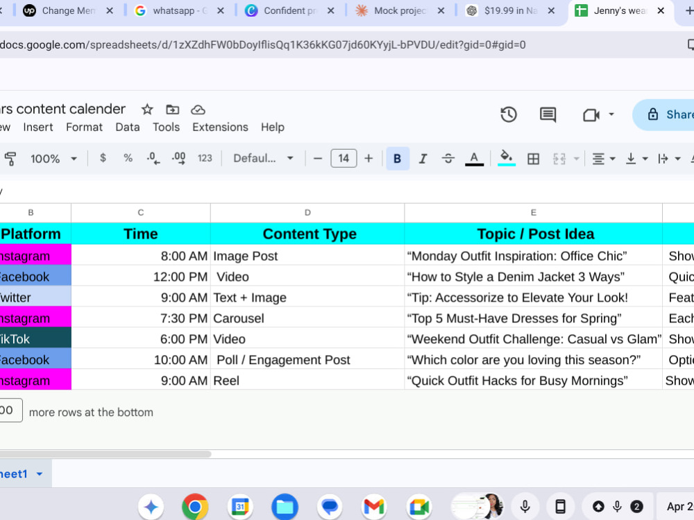The image size is (694, 520).
Task: Expand the merge cells dropdown arrow
Action: pos(576,159)
